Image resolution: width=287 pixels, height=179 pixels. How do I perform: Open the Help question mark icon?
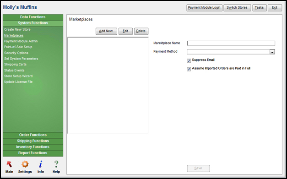coord(56,164)
